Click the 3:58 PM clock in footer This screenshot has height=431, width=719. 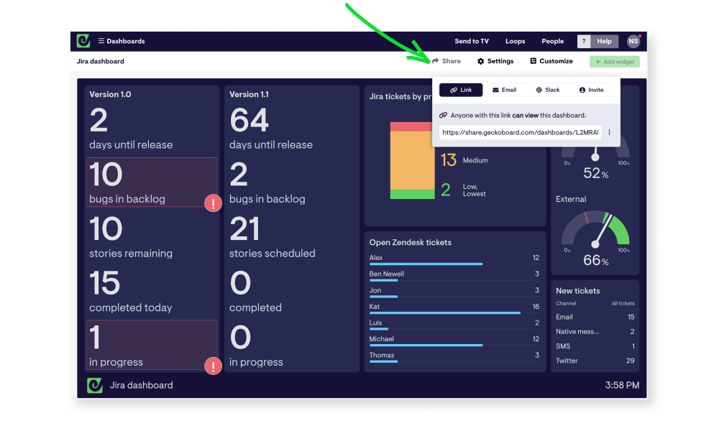click(x=622, y=385)
